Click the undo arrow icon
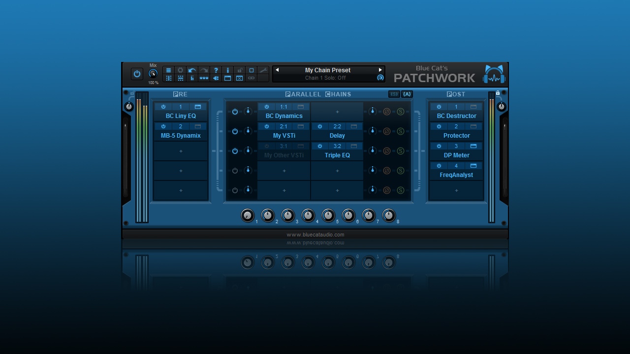Screen dimensions: 630x354 click(192, 70)
